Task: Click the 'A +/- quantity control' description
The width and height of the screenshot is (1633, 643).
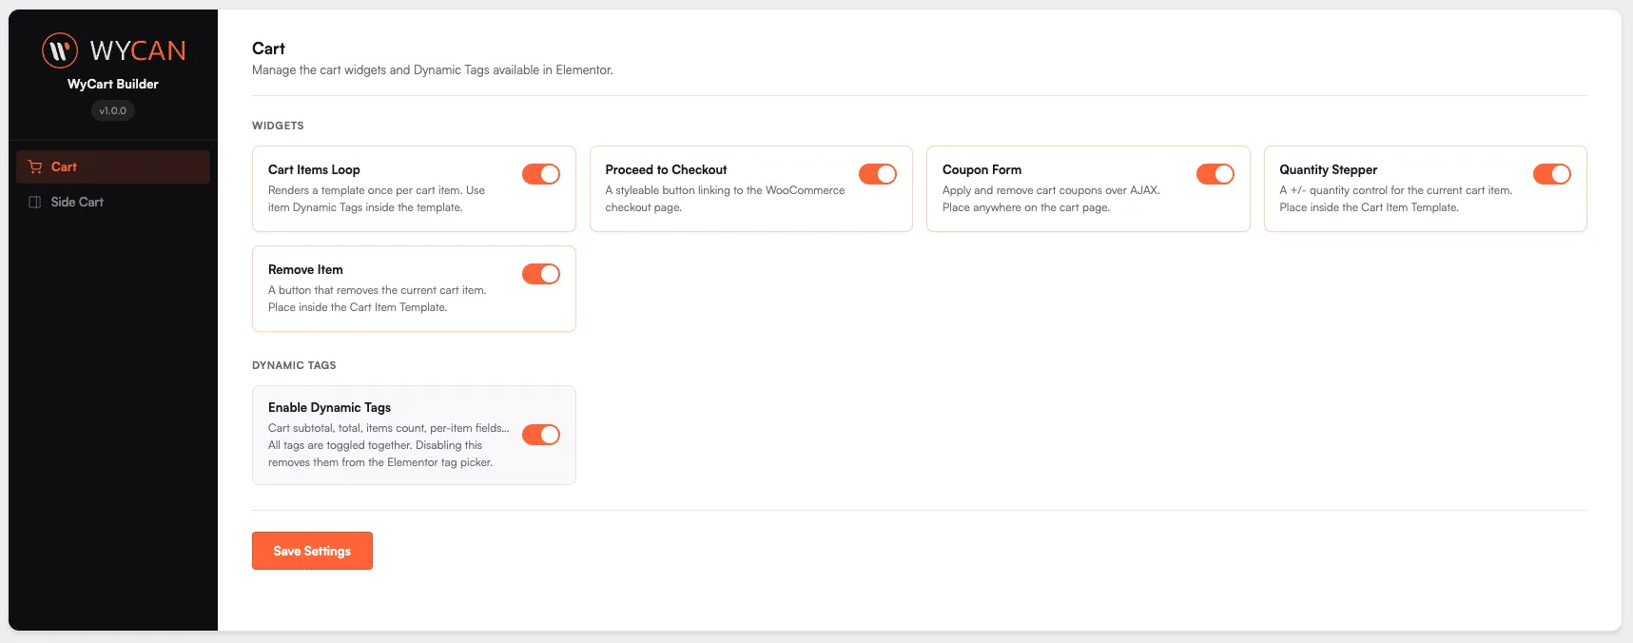Action: coord(1395,199)
